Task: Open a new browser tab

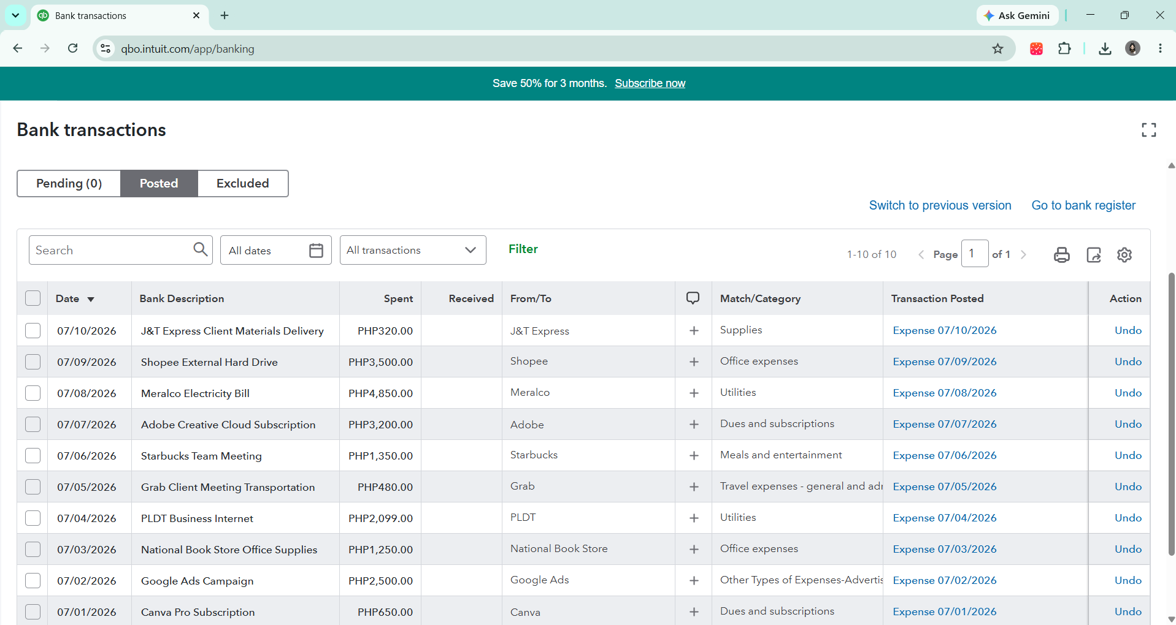Action: coord(225,15)
